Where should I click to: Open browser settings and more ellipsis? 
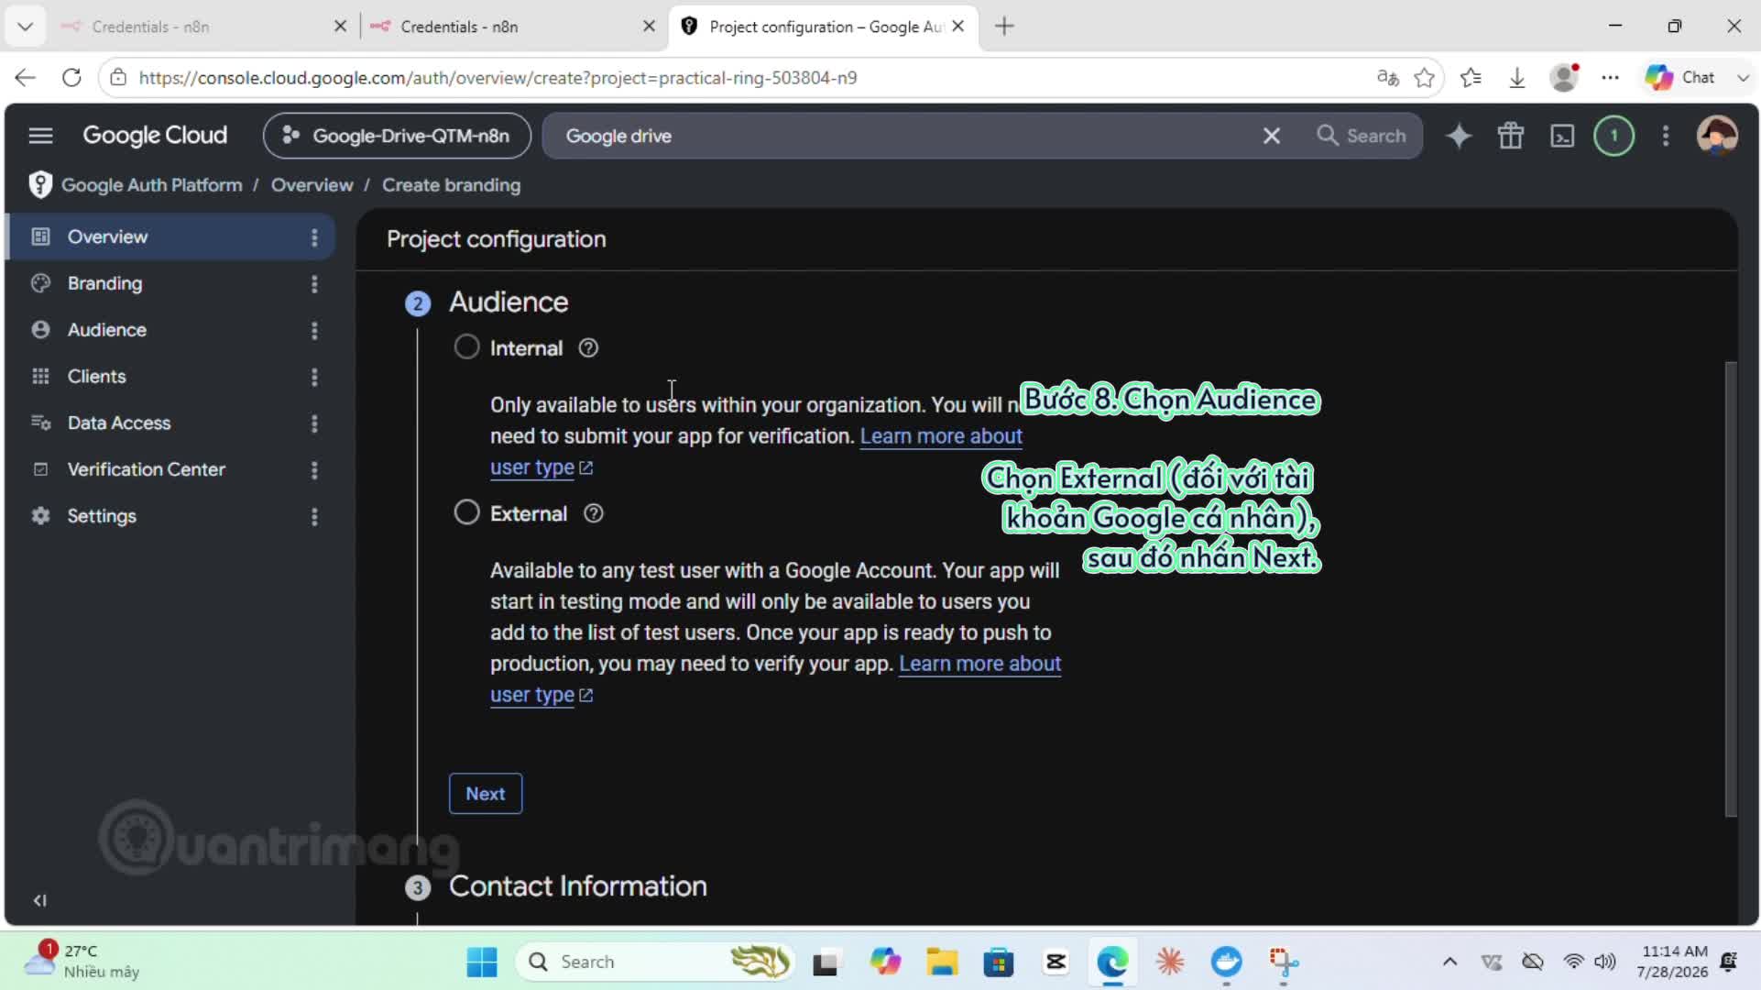pyautogui.click(x=1610, y=78)
